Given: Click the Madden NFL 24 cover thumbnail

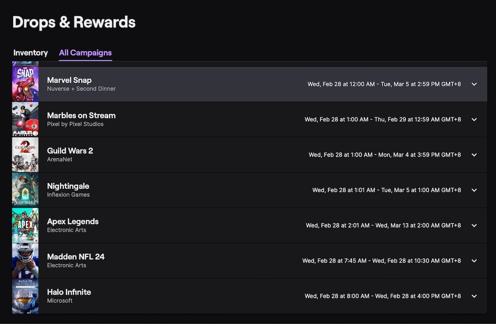Looking at the screenshot, I should 25,261.
